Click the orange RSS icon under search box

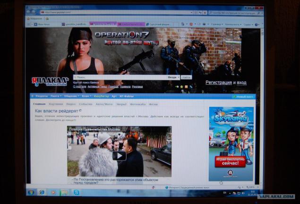pos(186,87)
